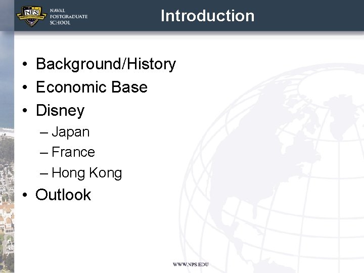The width and height of the screenshot is (364, 273).
Task: Click the WWW.NPS.EDU footer text
Action: 191,264
